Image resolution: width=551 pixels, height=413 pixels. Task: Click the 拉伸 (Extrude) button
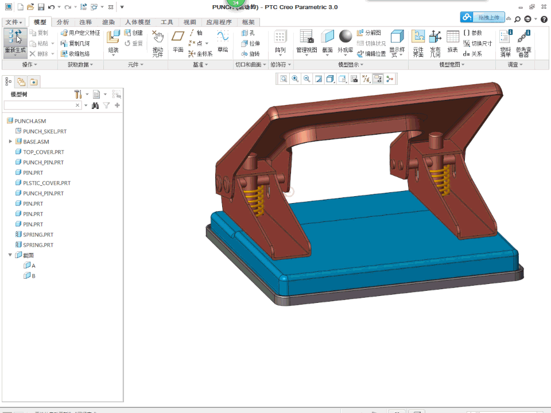[250, 44]
